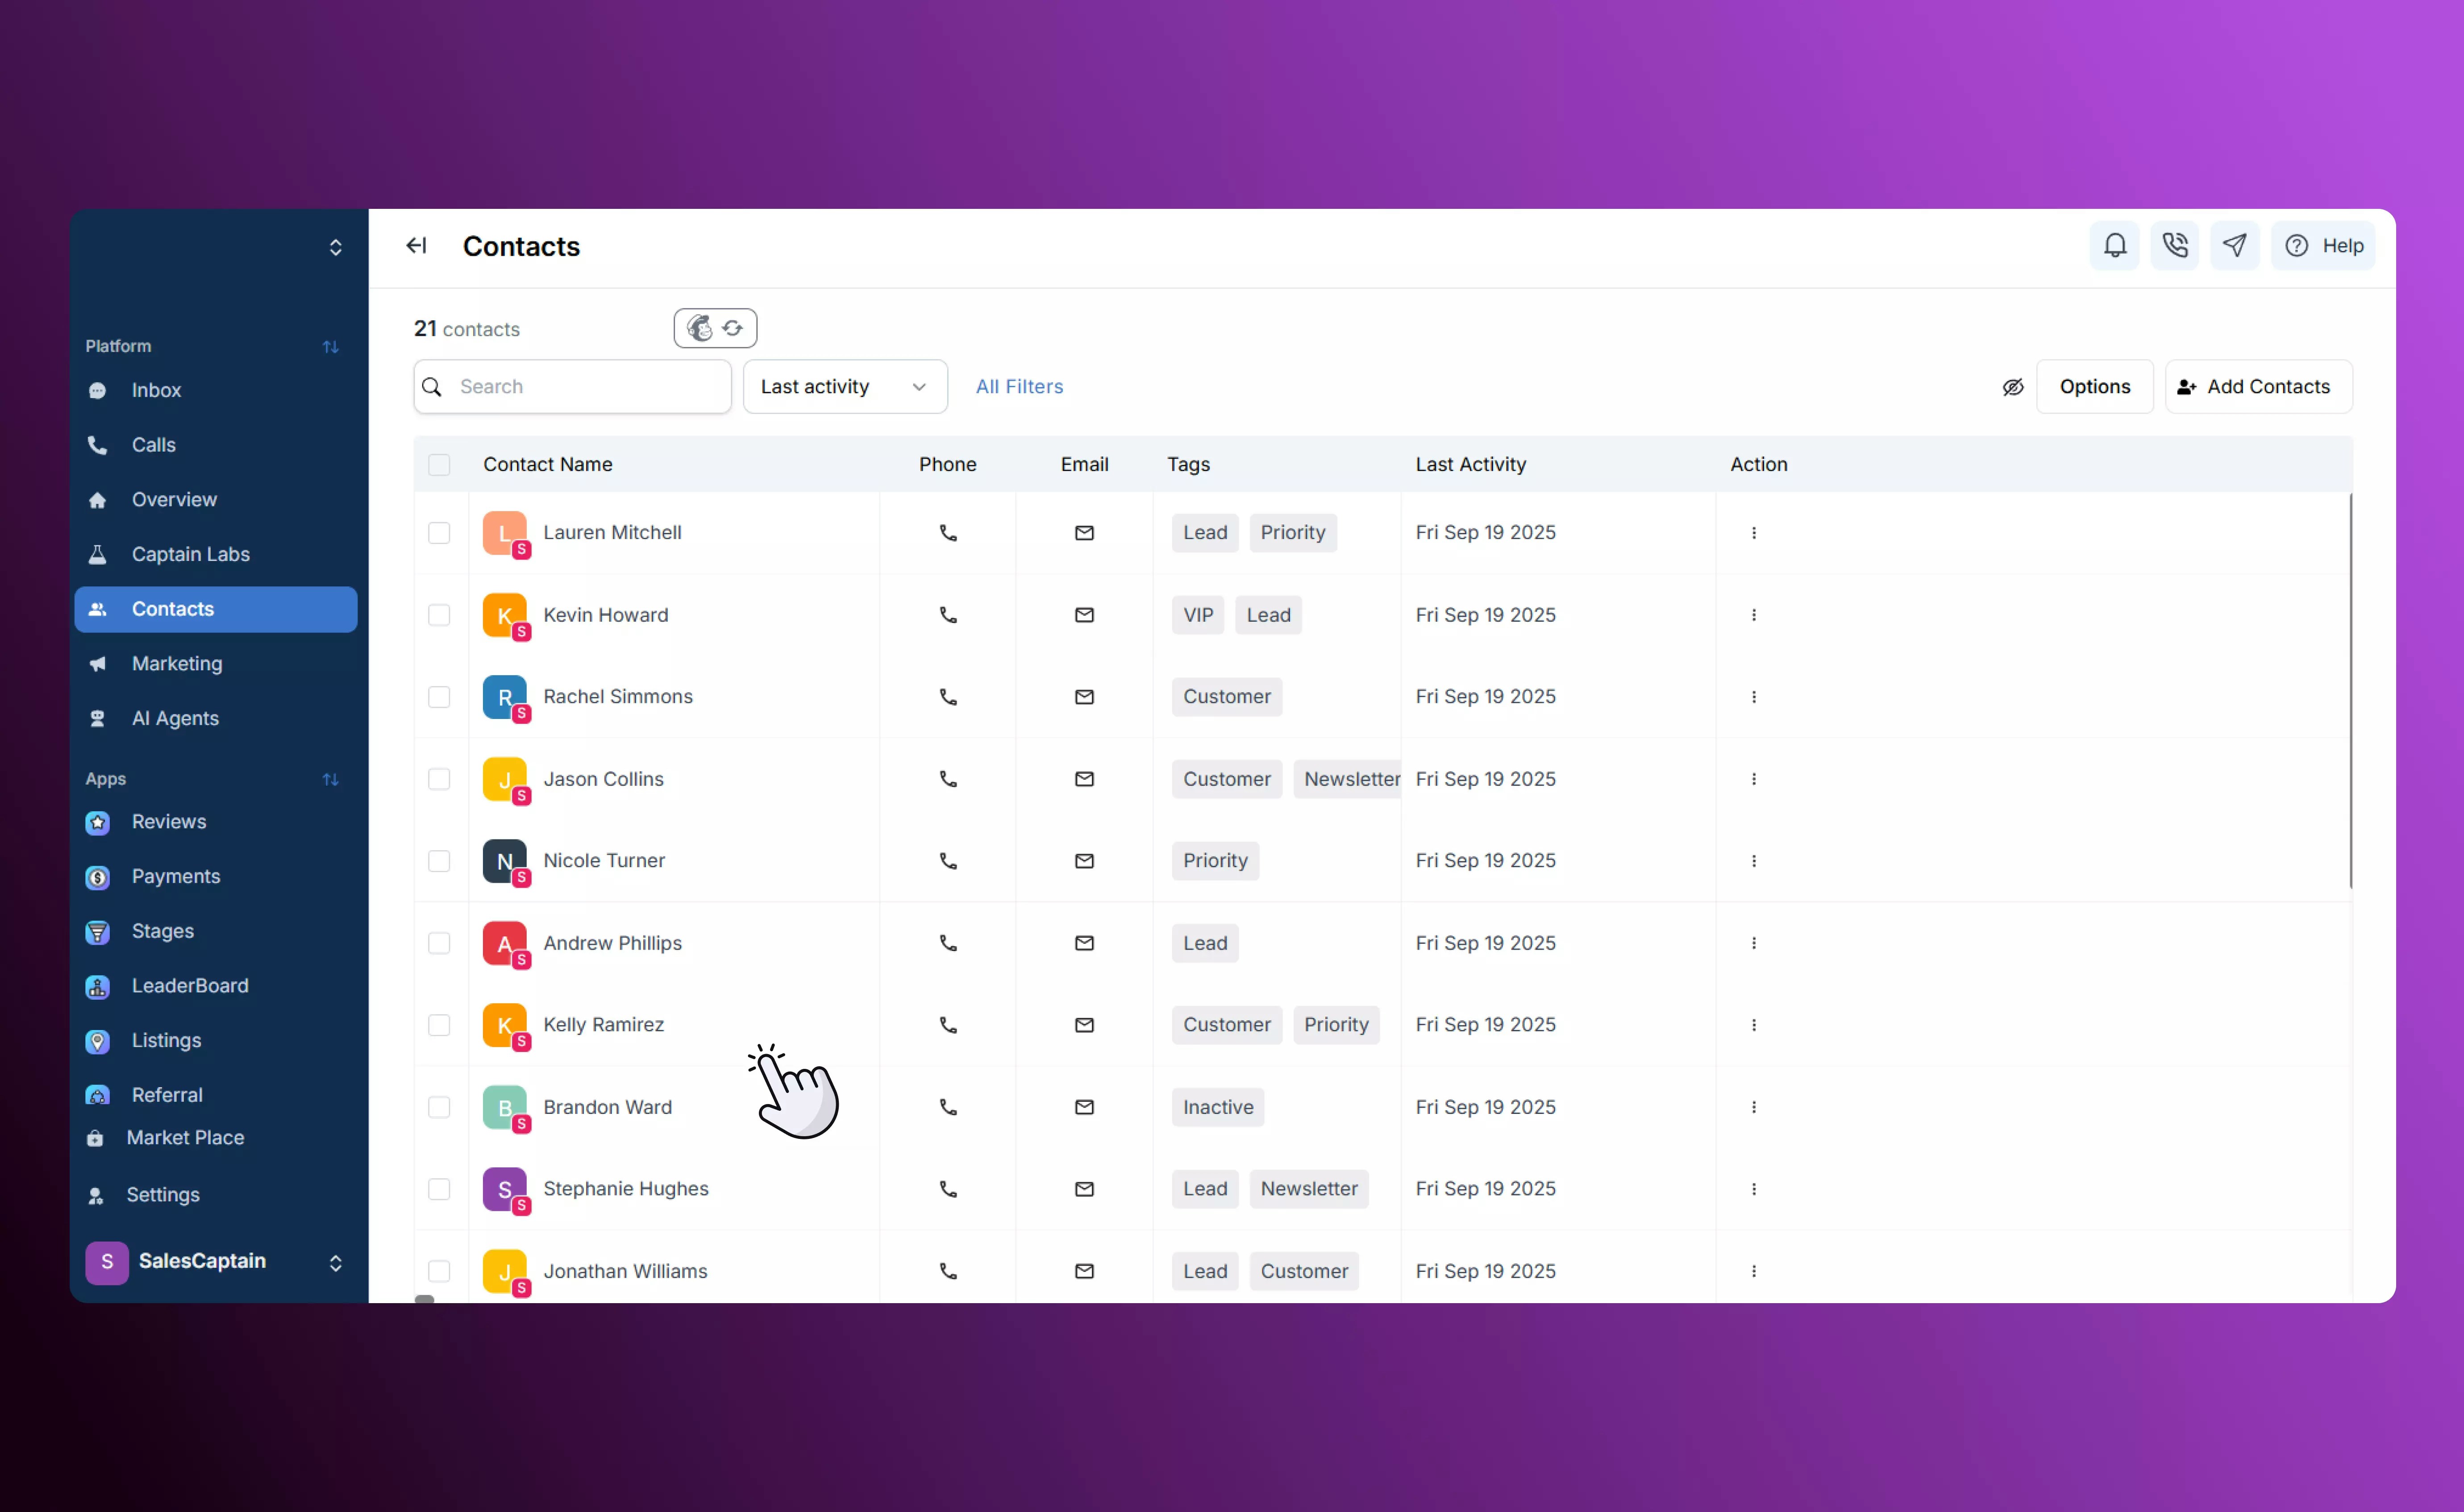
Task: Expand the SalesCaptain account switcher
Action: tap(335, 1262)
